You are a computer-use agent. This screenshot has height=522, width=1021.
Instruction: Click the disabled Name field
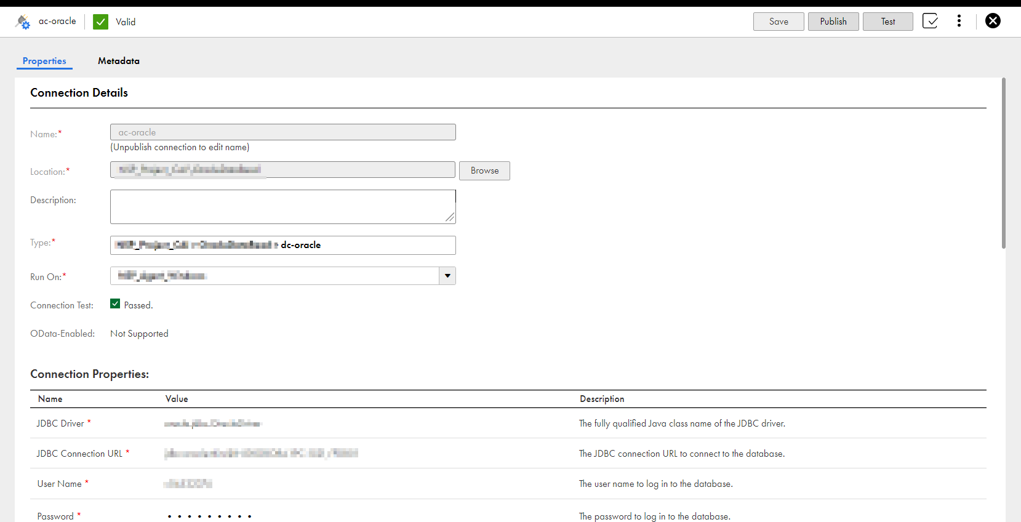(283, 132)
